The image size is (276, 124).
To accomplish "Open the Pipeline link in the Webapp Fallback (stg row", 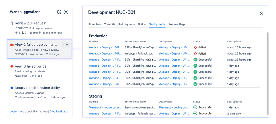I will (x=105, y=114).
